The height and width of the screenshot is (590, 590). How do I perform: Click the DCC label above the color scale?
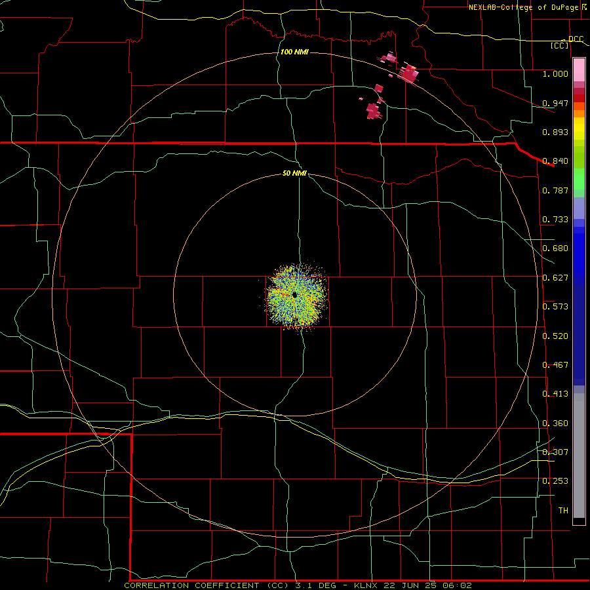[576, 39]
